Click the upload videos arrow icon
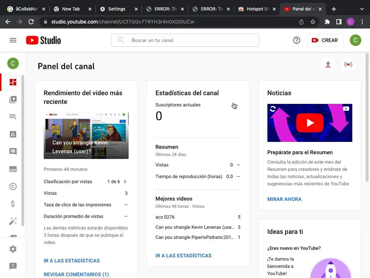Screen dimensions: 370x278 [328, 64]
